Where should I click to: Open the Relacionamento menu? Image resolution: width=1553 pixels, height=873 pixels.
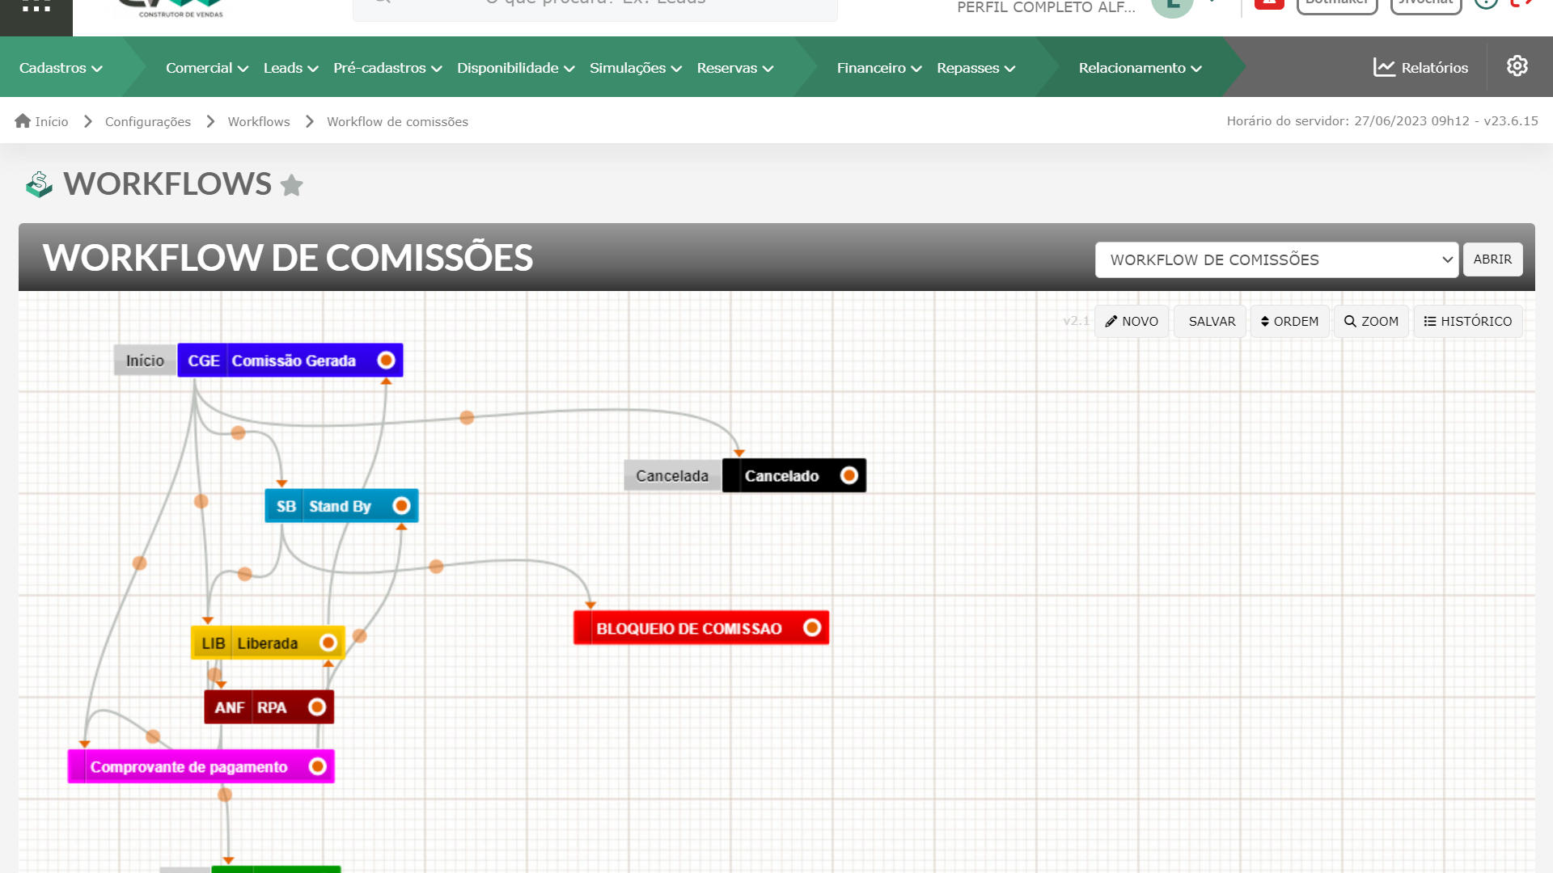point(1140,68)
